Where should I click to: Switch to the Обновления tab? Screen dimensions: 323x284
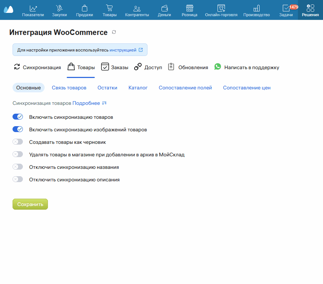click(x=188, y=67)
